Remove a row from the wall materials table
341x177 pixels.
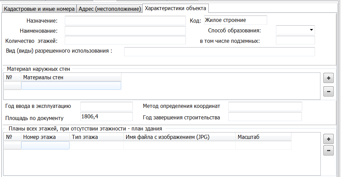[x=328, y=91]
